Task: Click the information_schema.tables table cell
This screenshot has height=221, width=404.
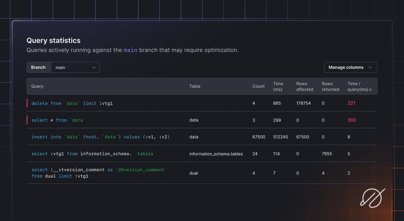Action: [216, 154]
